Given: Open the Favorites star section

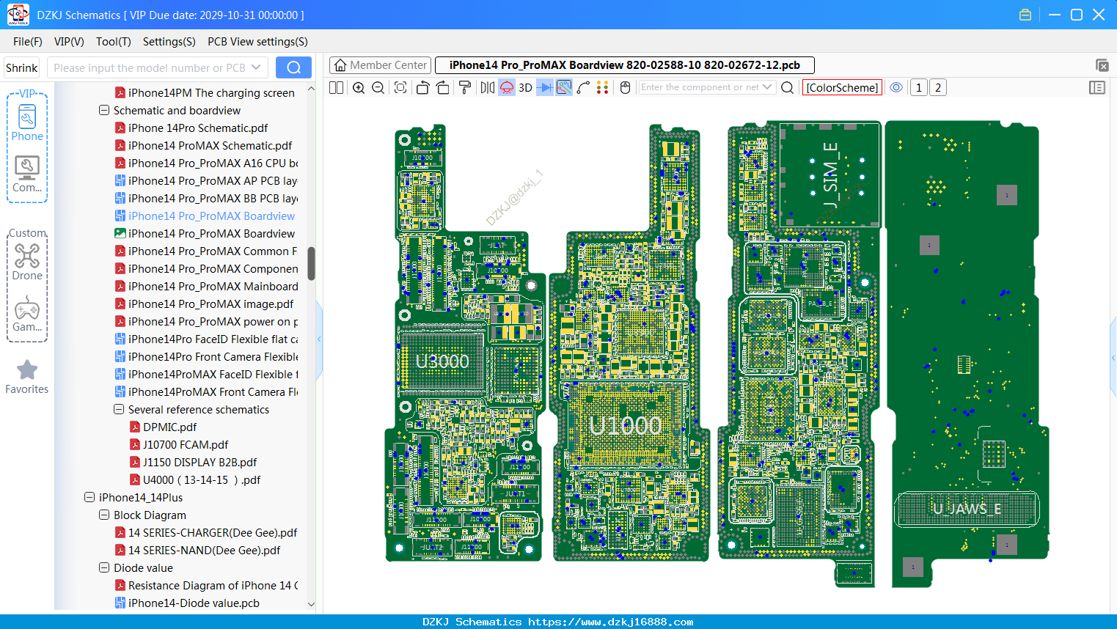Looking at the screenshot, I should pos(27,377).
